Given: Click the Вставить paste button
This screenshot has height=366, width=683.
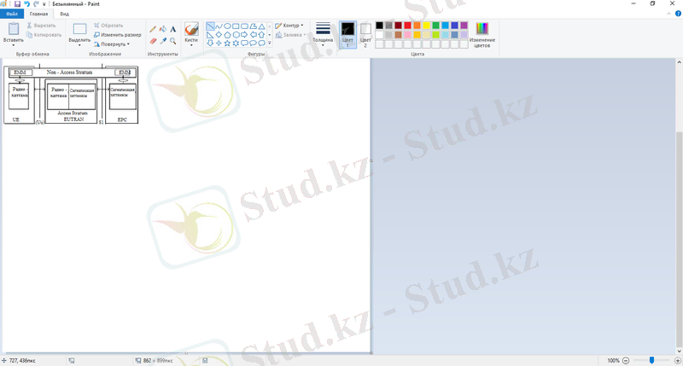Looking at the screenshot, I should pos(14,29).
